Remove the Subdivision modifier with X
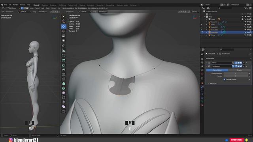The image size is (253, 142). [246, 66]
